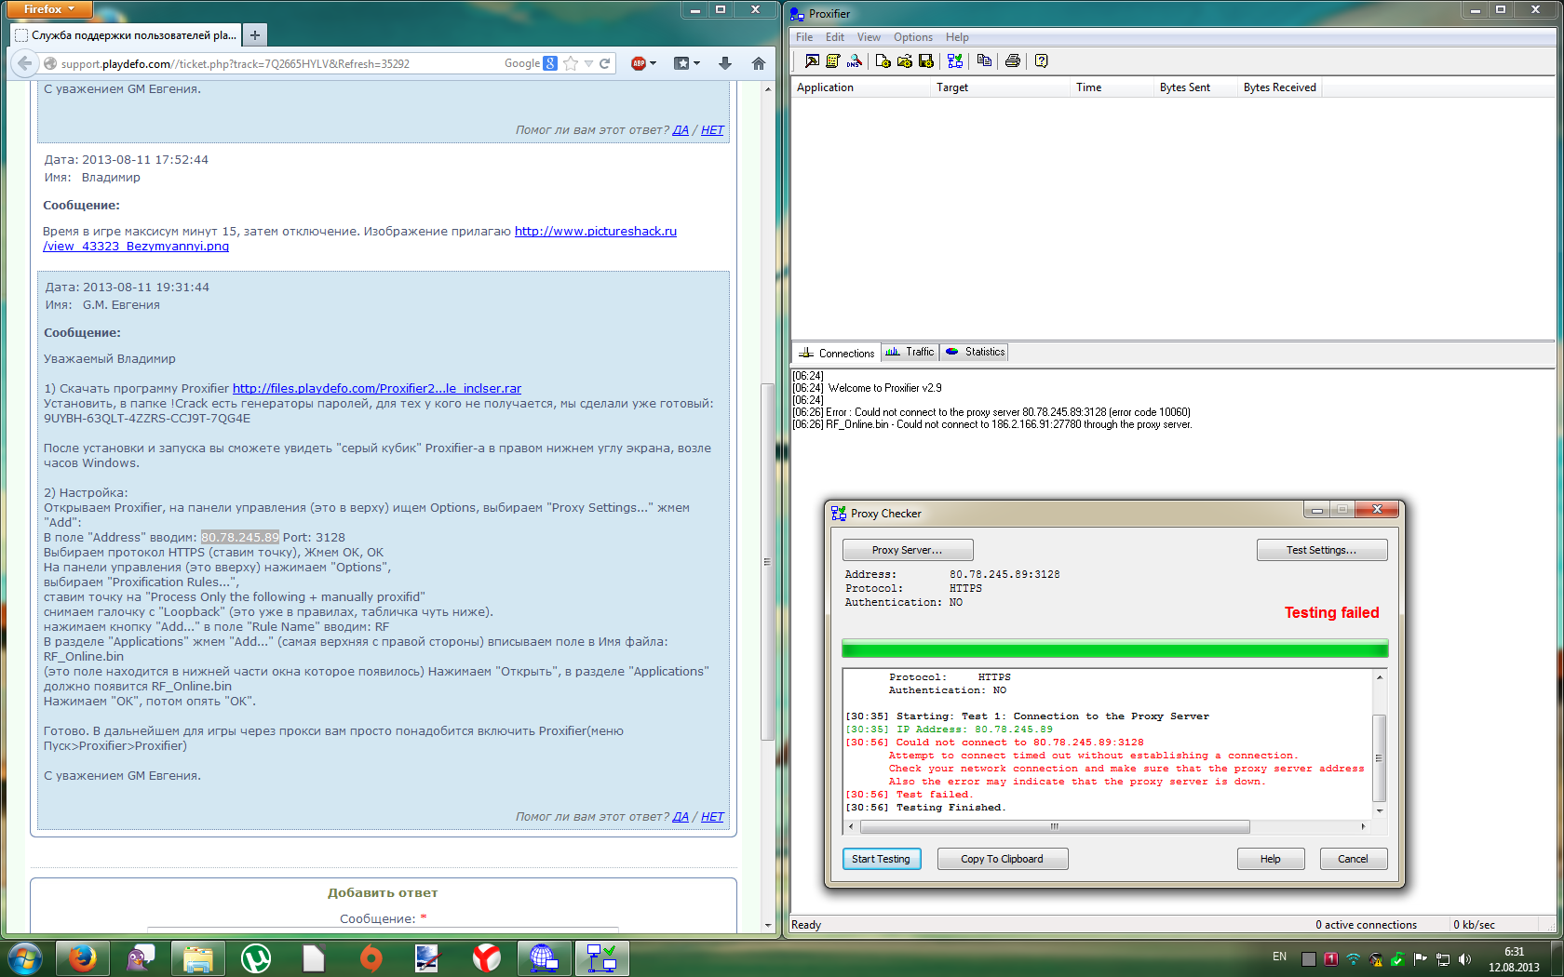Open Proxification Rules toolbar icon

click(x=833, y=60)
